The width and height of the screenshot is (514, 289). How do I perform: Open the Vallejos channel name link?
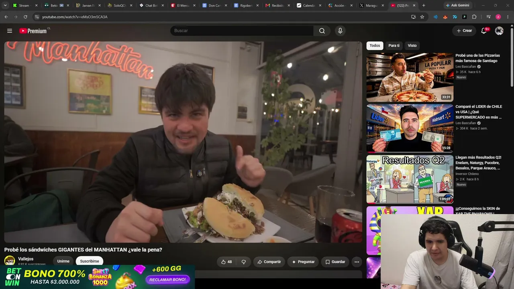coord(26,259)
